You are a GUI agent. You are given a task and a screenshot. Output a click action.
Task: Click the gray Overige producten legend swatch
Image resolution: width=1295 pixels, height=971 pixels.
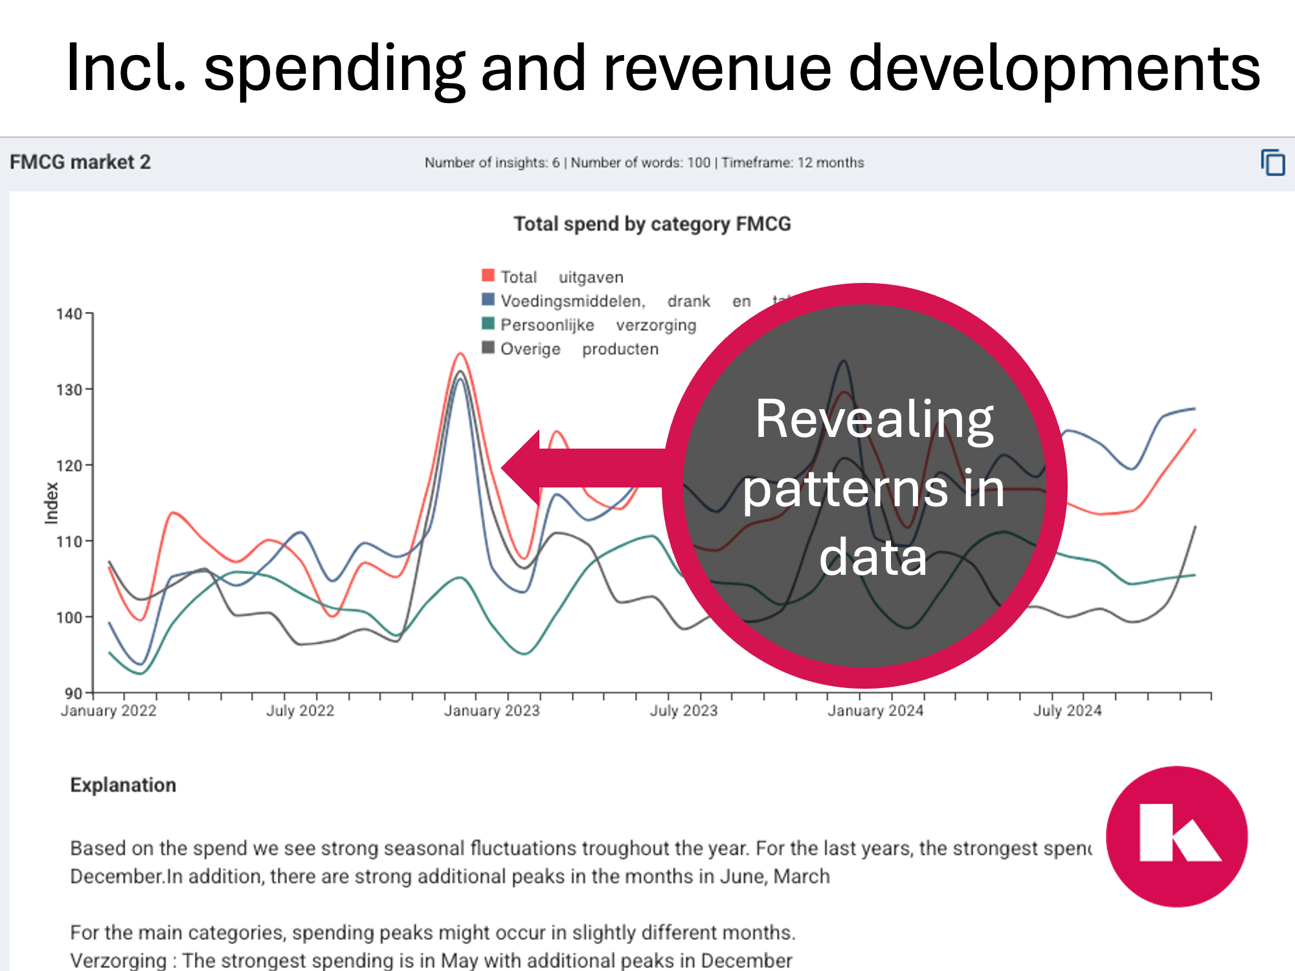488,348
